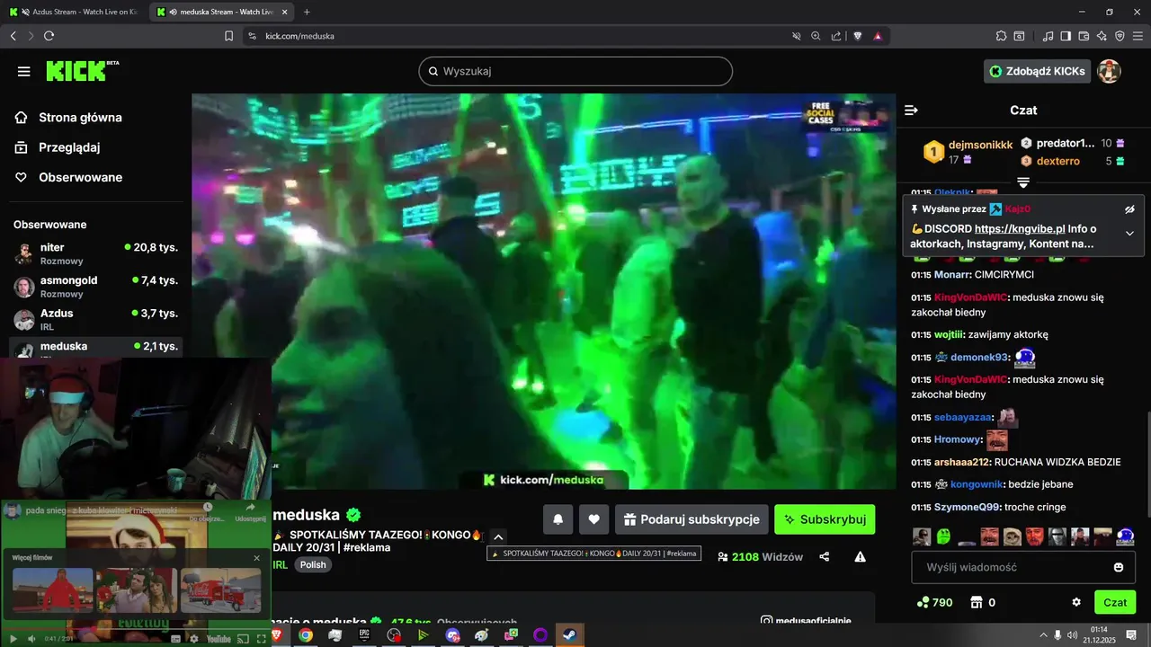Open Brave Rewards triangle icon
Screen dimensions: 1151x647
tap(878, 36)
